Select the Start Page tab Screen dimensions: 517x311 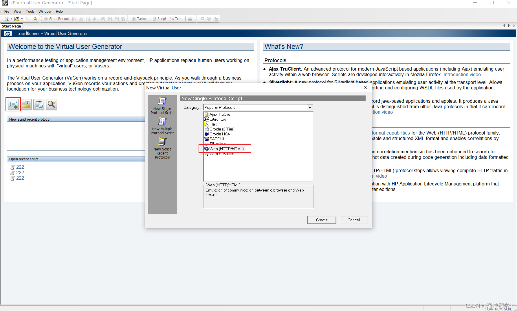(11, 26)
